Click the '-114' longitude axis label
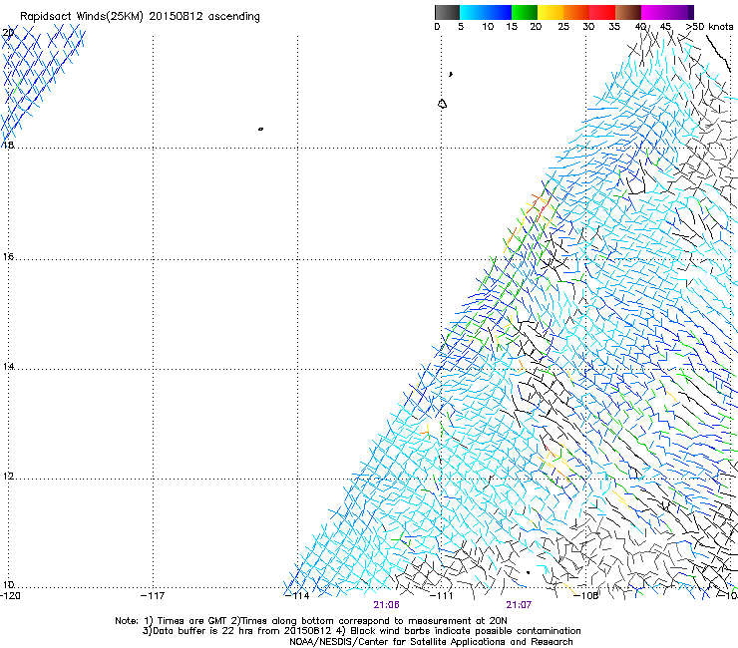The image size is (738, 648). (x=297, y=595)
